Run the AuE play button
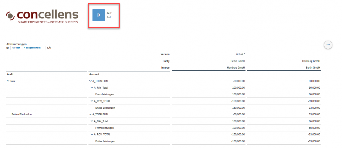The height and width of the screenshot is (148, 342). coord(99,15)
